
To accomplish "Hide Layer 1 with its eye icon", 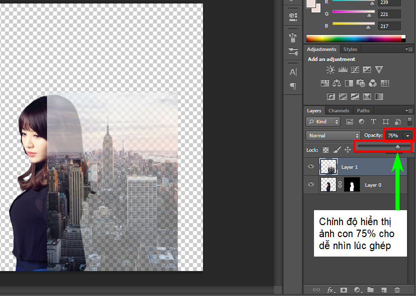I will coord(311,167).
